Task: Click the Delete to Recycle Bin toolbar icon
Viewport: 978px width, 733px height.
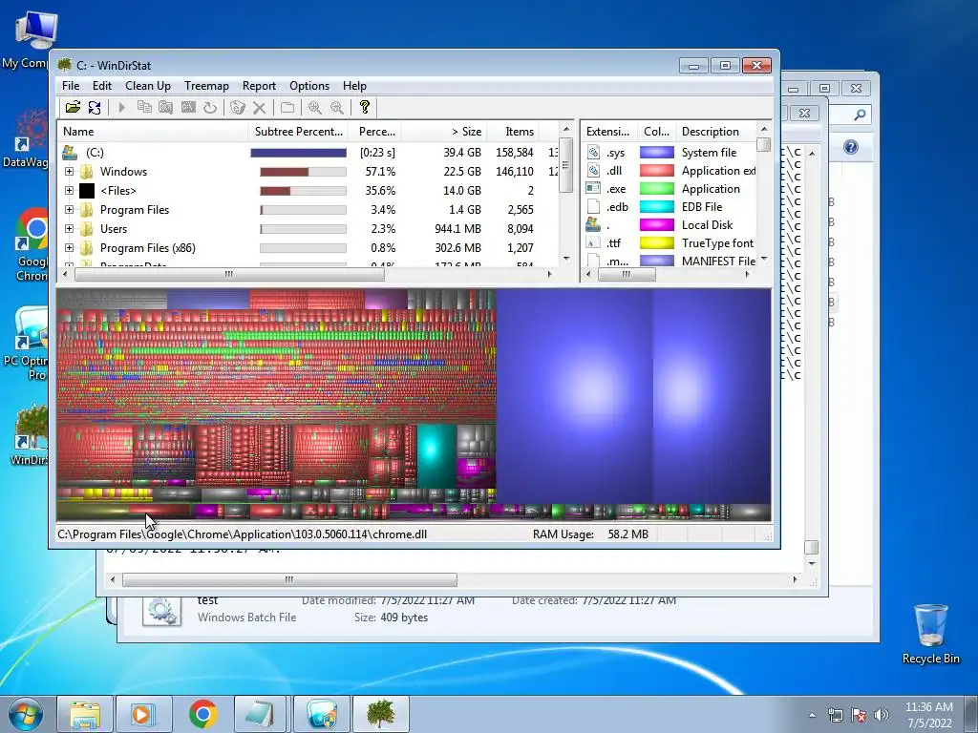Action: (238, 107)
